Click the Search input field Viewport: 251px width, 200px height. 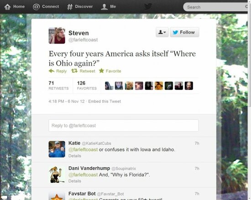(x=215, y=7)
